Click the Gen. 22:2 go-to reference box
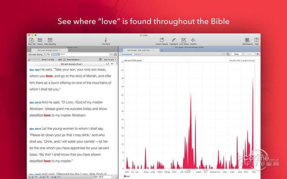The image size is (287, 179). (102, 177)
